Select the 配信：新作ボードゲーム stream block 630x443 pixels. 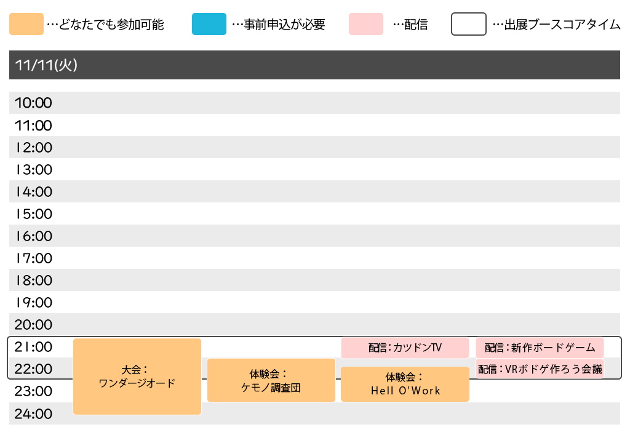click(540, 348)
